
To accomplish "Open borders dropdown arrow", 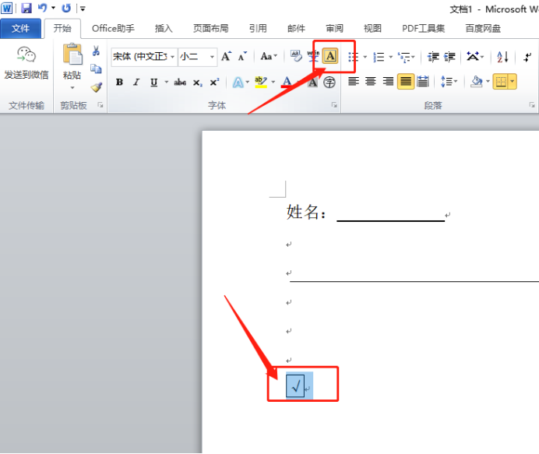I will (513, 82).
